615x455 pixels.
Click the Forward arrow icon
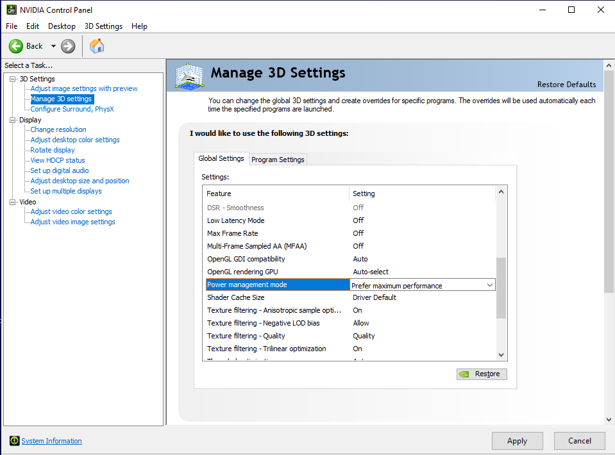(x=68, y=46)
